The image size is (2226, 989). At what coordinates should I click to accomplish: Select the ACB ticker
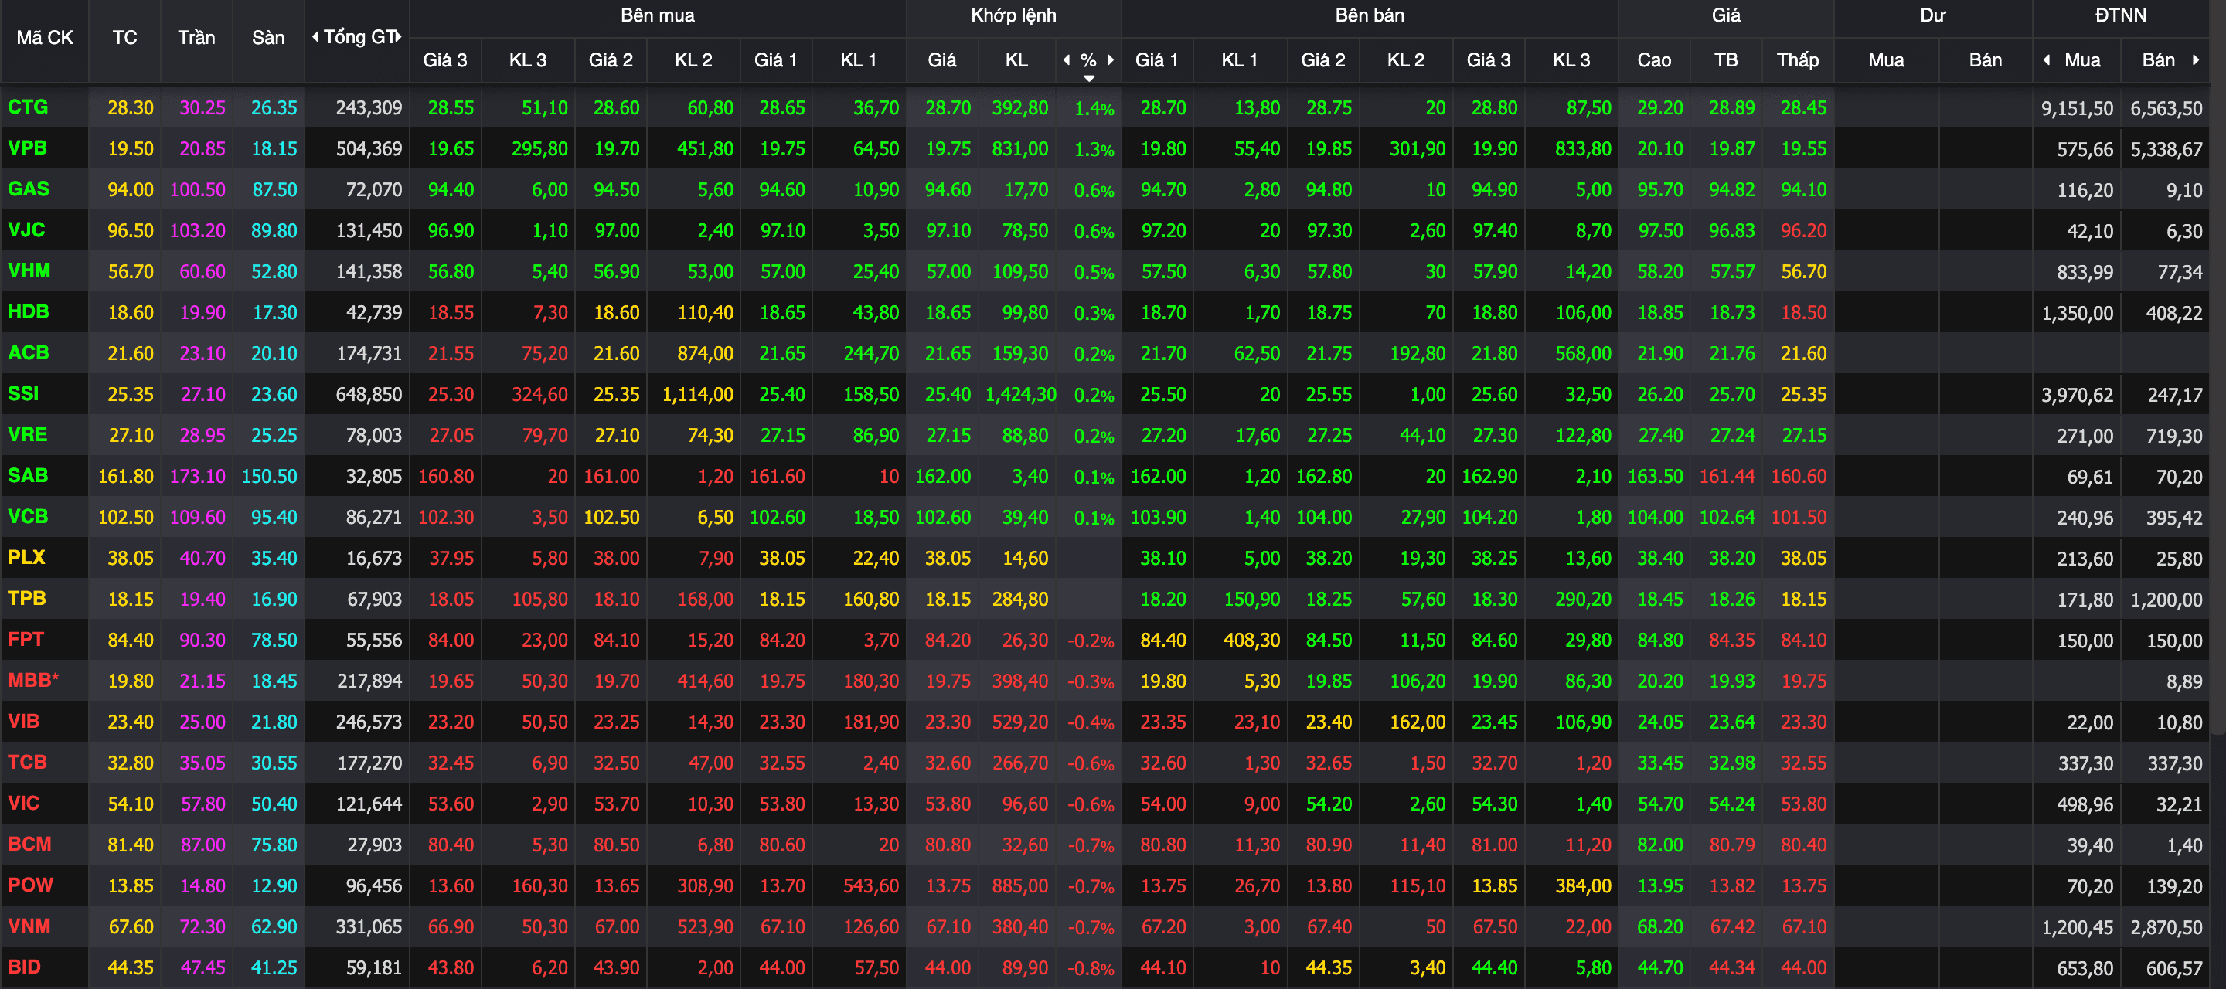(29, 352)
